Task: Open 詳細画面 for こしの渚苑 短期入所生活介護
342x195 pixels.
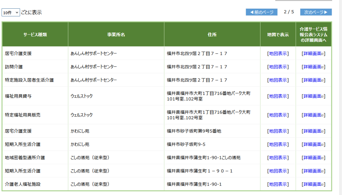Action: tap(312, 171)
